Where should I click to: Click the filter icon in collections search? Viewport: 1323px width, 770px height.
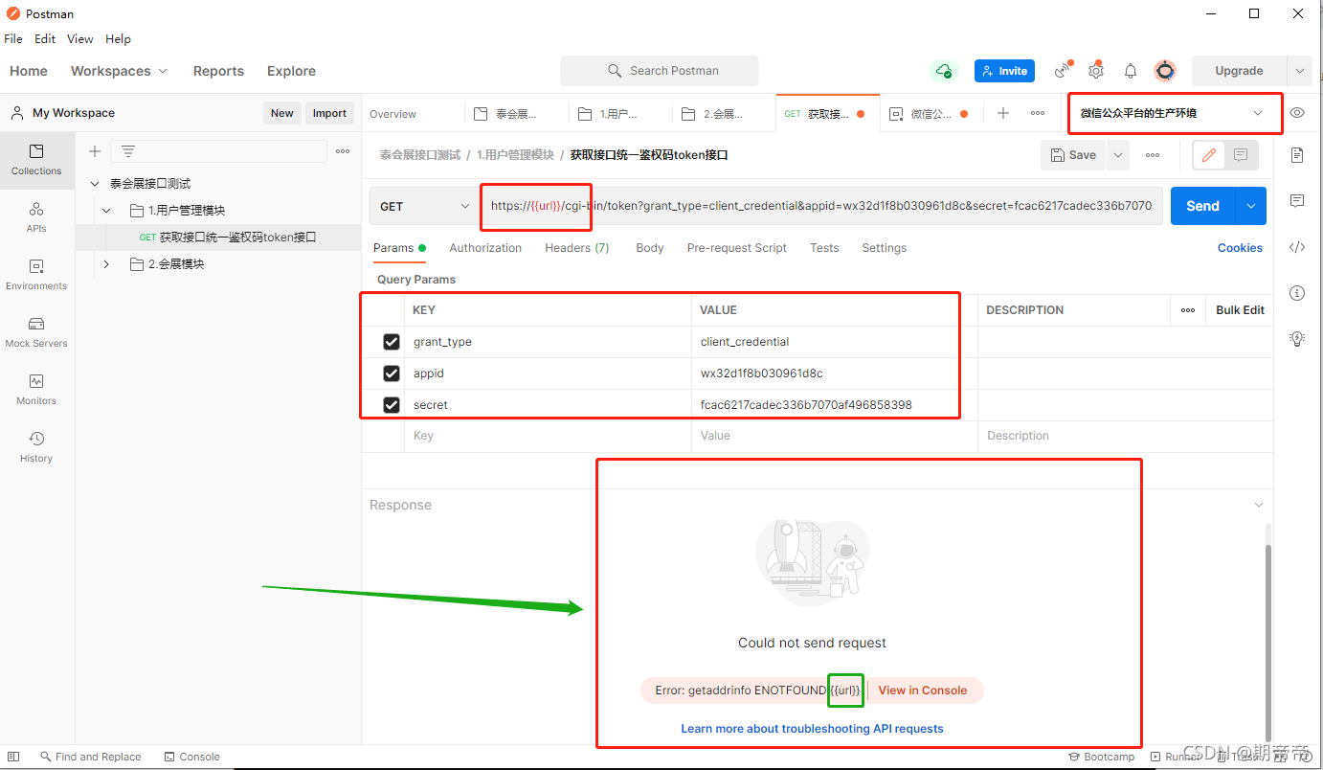point(128,151)
